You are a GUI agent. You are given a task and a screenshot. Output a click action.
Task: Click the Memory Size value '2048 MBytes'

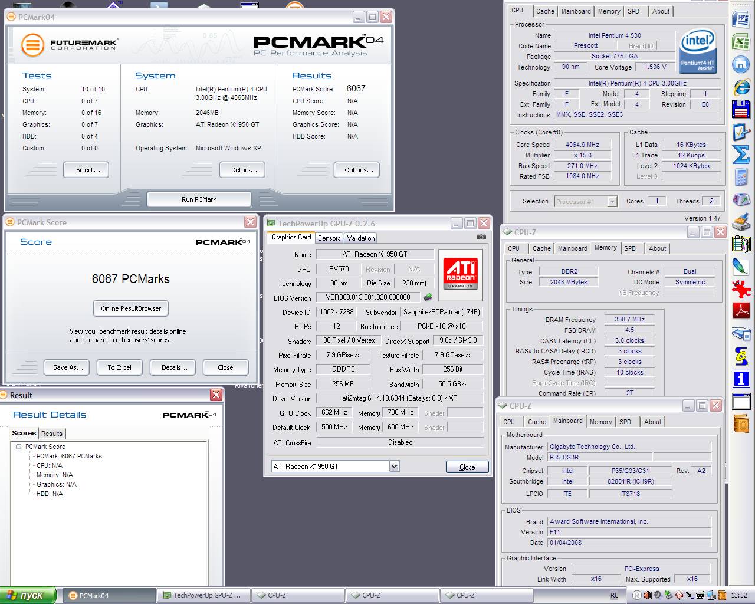569,282
